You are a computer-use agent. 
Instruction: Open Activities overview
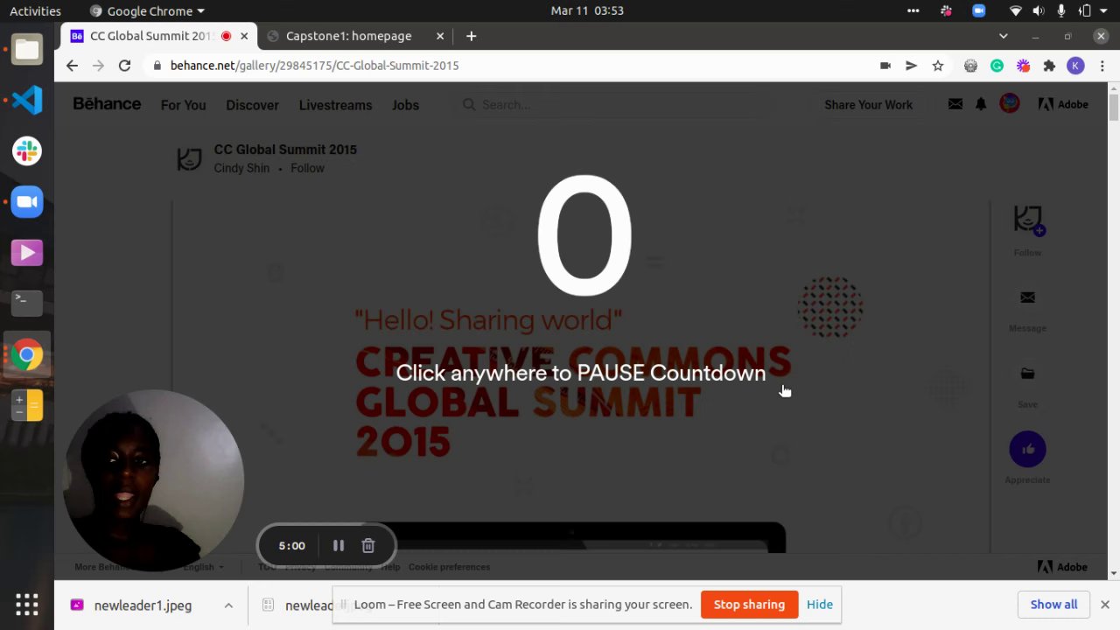point(35,10)
